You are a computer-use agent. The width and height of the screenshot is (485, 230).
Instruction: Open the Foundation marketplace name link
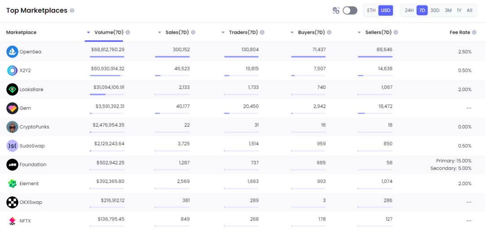pos(33,165)
